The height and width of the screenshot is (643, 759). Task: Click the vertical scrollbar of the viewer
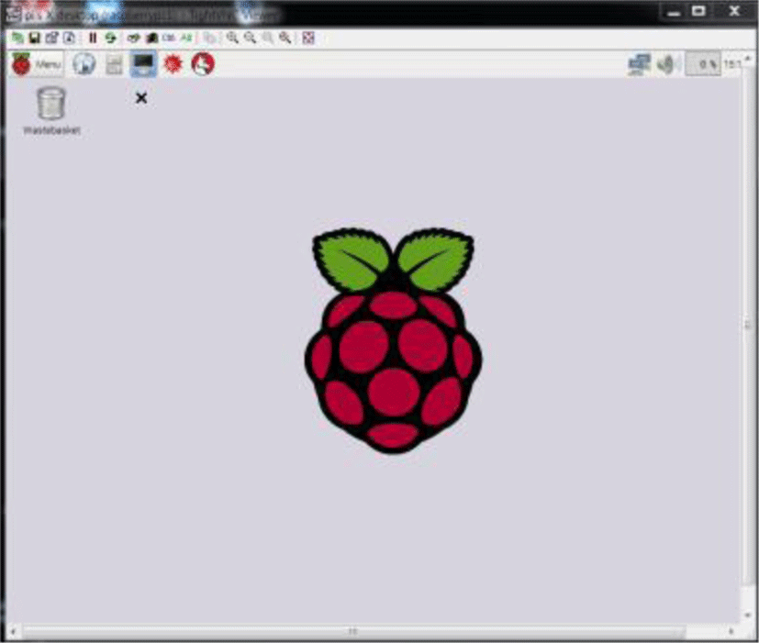[x=748, y=325]
